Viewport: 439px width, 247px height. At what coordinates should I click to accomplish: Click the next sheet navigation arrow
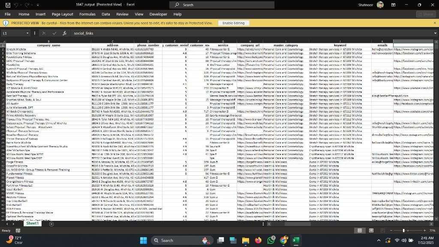pyautogui.click(x=13, y=224)
